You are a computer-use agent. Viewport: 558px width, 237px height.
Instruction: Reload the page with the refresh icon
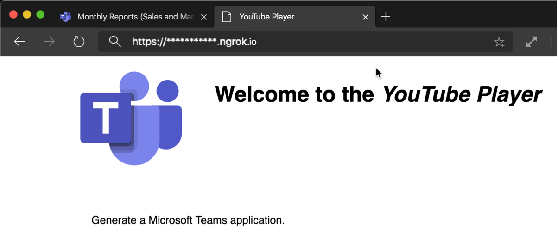[x=79, y=42]
